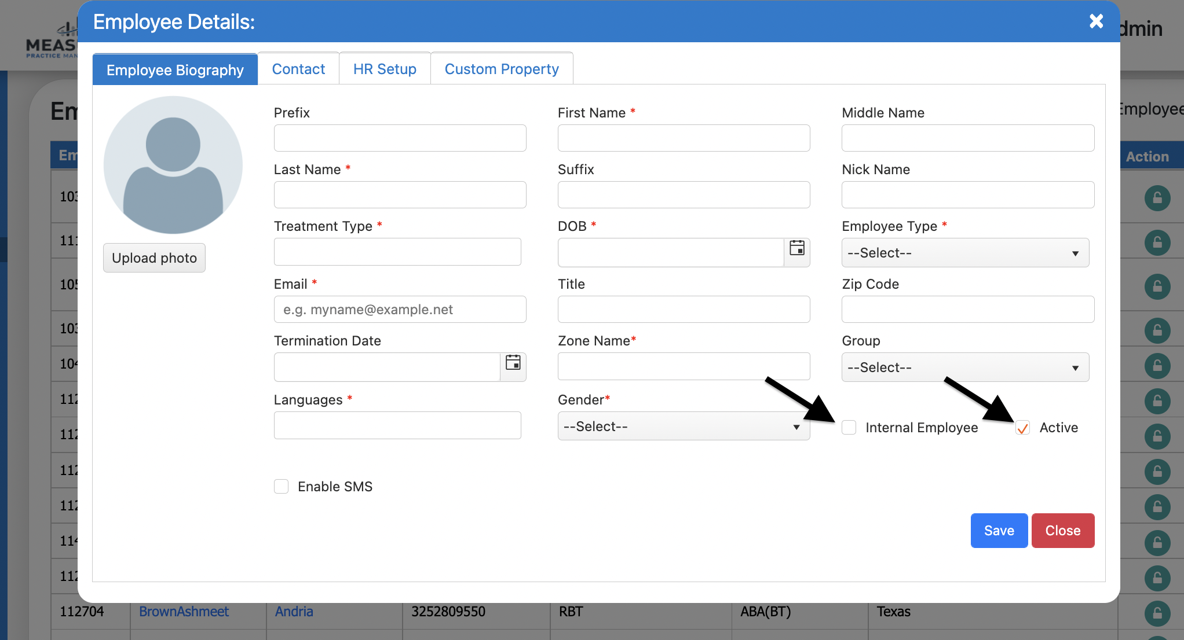Click the topmost green lock icon
Image resolution: width=1184 pixels, height=640 pixels.
point(1157,198)
